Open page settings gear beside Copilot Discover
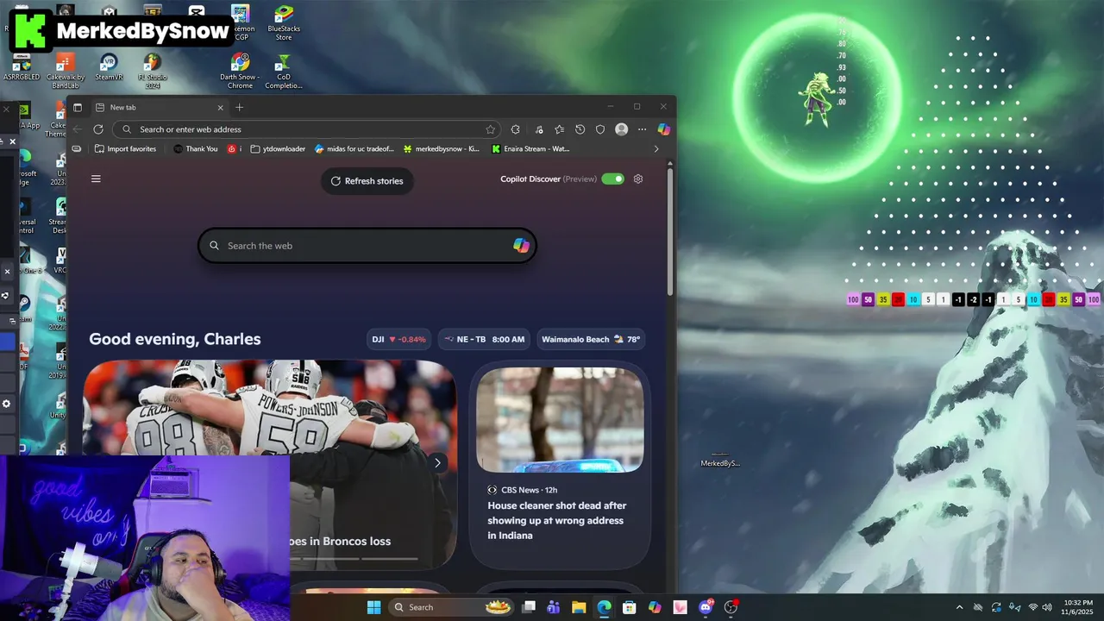This screenshot has width=1104, height=621. click(x=638, y=179)
